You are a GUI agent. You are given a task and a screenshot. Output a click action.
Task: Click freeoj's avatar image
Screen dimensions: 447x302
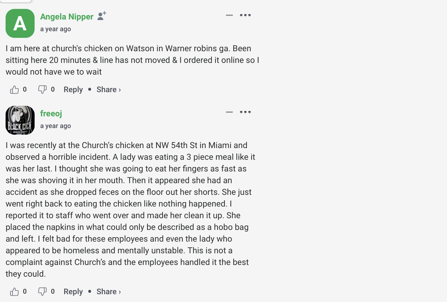tap(20, 120)
